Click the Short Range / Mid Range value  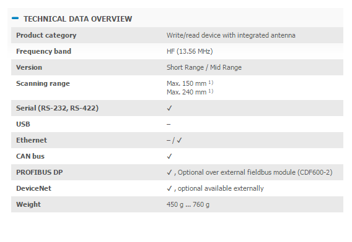pyautogui.click(x=204, y=67)
